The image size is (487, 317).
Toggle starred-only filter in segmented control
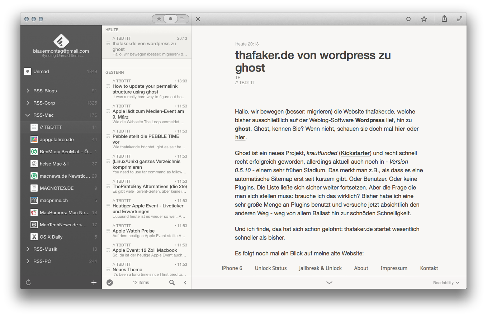point(159,19)
